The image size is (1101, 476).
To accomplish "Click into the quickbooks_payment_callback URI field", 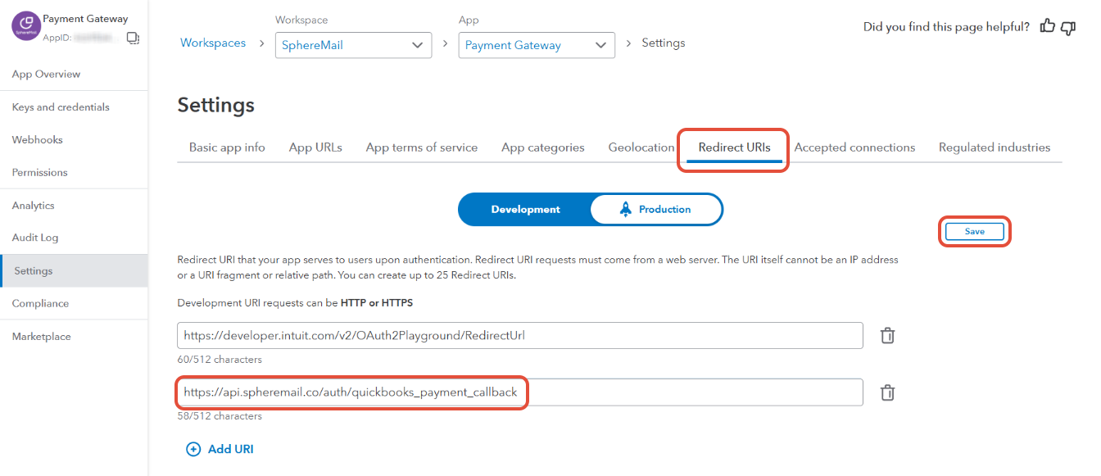I will click(x=520, y=392).
